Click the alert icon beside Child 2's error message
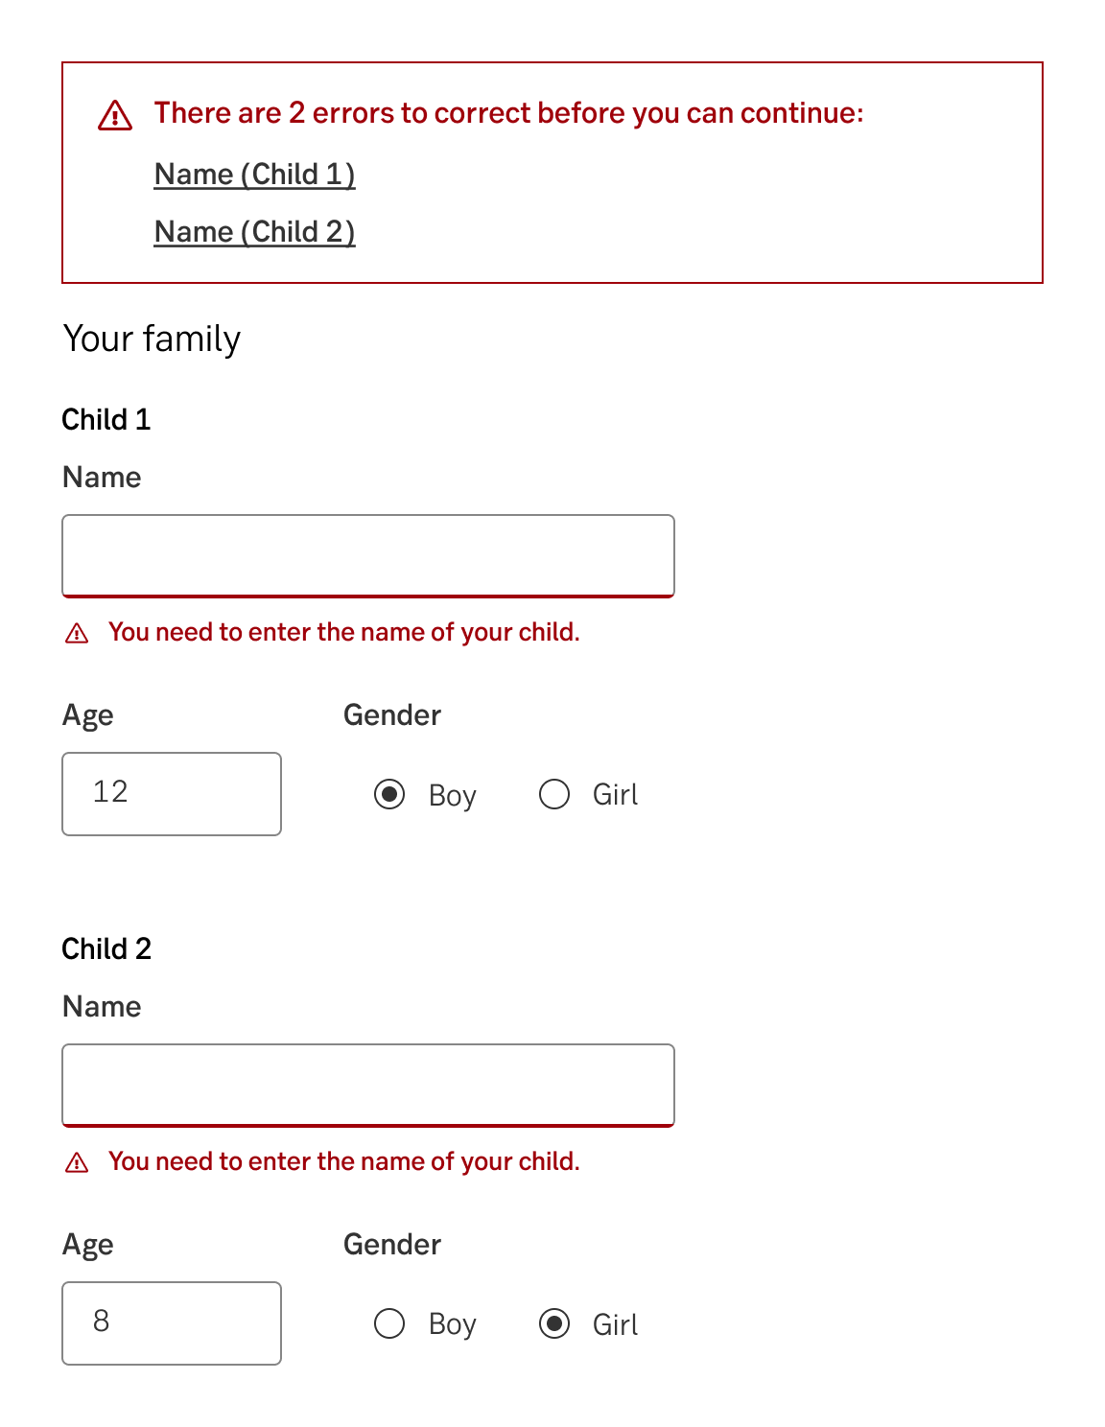Image resolution: width=1105 pixels, height=1427 pixels. point(78,1161)
